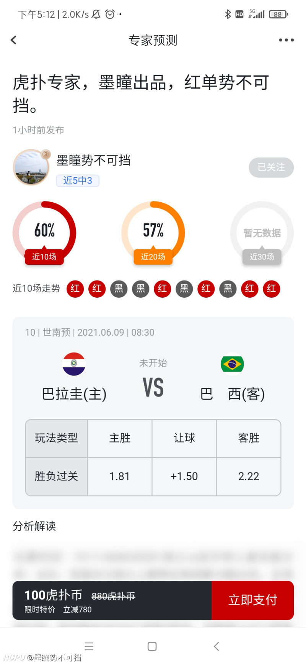Tap the Android system back chevron
306x664 pixels.
coord(216,646)
